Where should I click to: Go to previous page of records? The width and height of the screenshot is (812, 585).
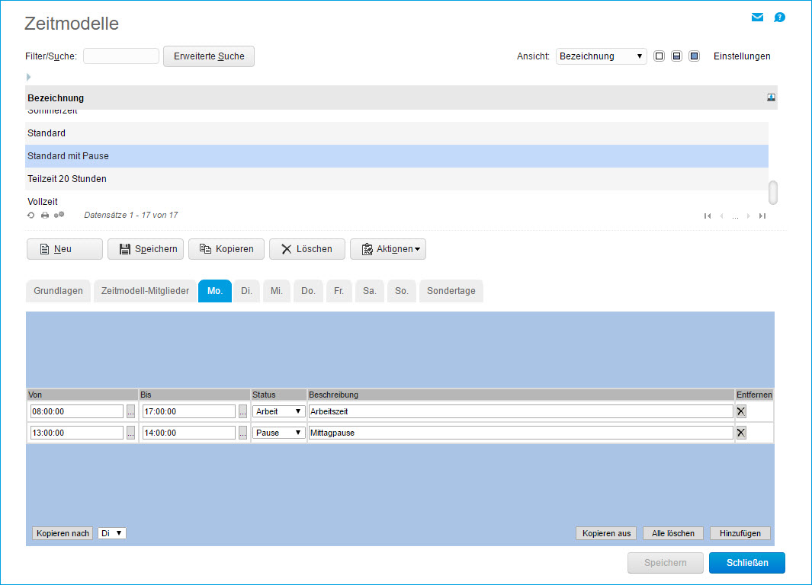[721, 216]
